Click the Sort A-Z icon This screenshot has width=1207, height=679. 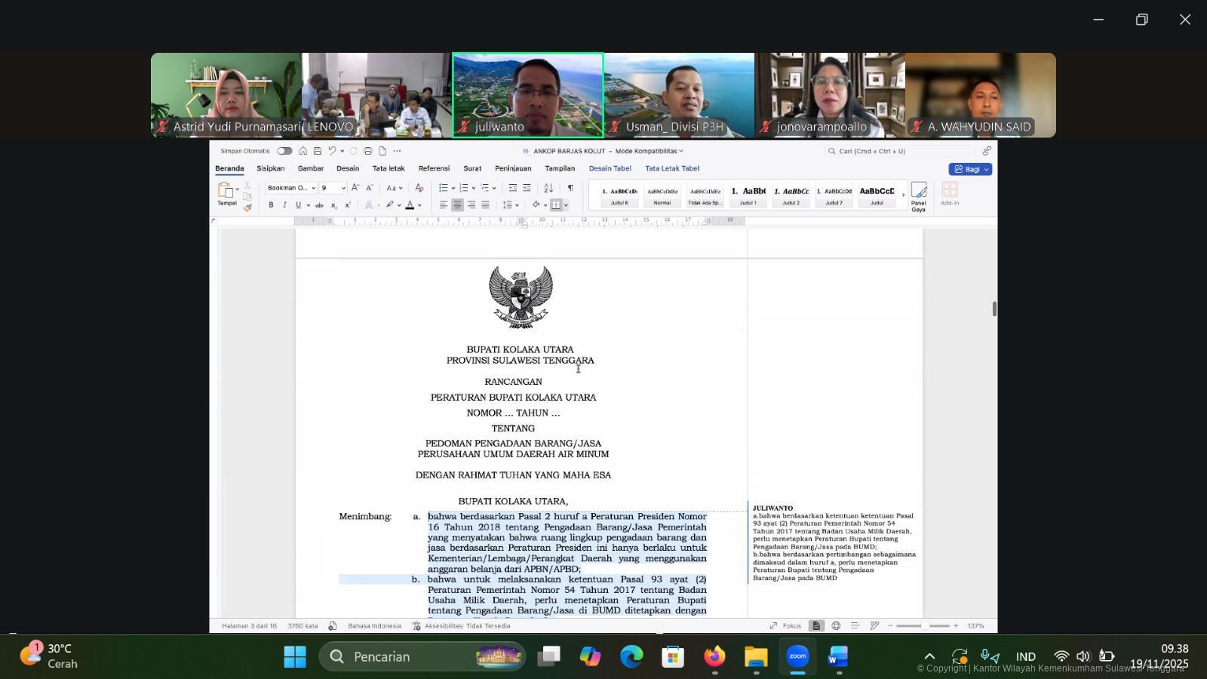(x=548, y=188)
